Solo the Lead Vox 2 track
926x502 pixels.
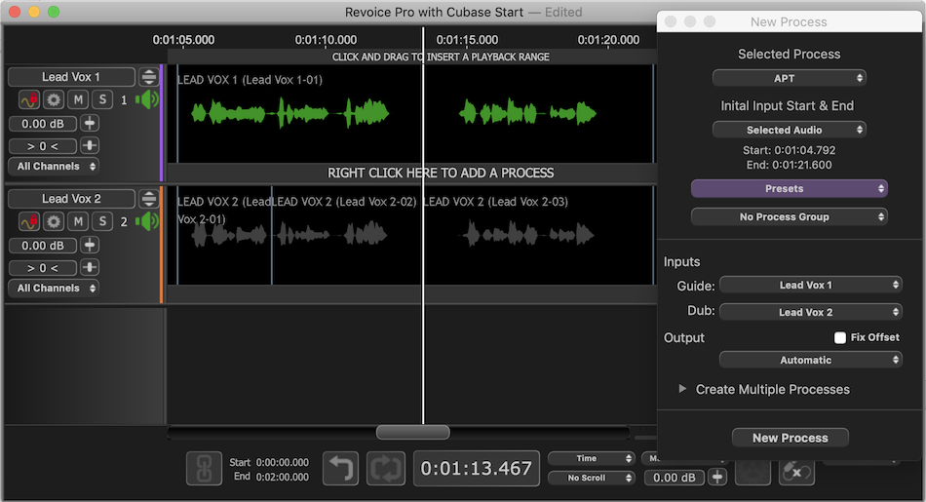[101, 221]
